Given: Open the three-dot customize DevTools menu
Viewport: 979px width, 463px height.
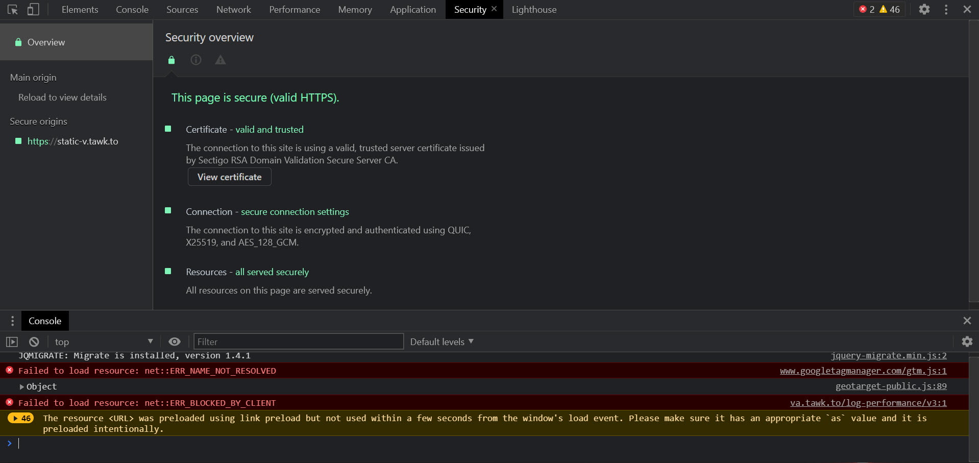Looking at the screenshot, I should [x=946, y=10].
